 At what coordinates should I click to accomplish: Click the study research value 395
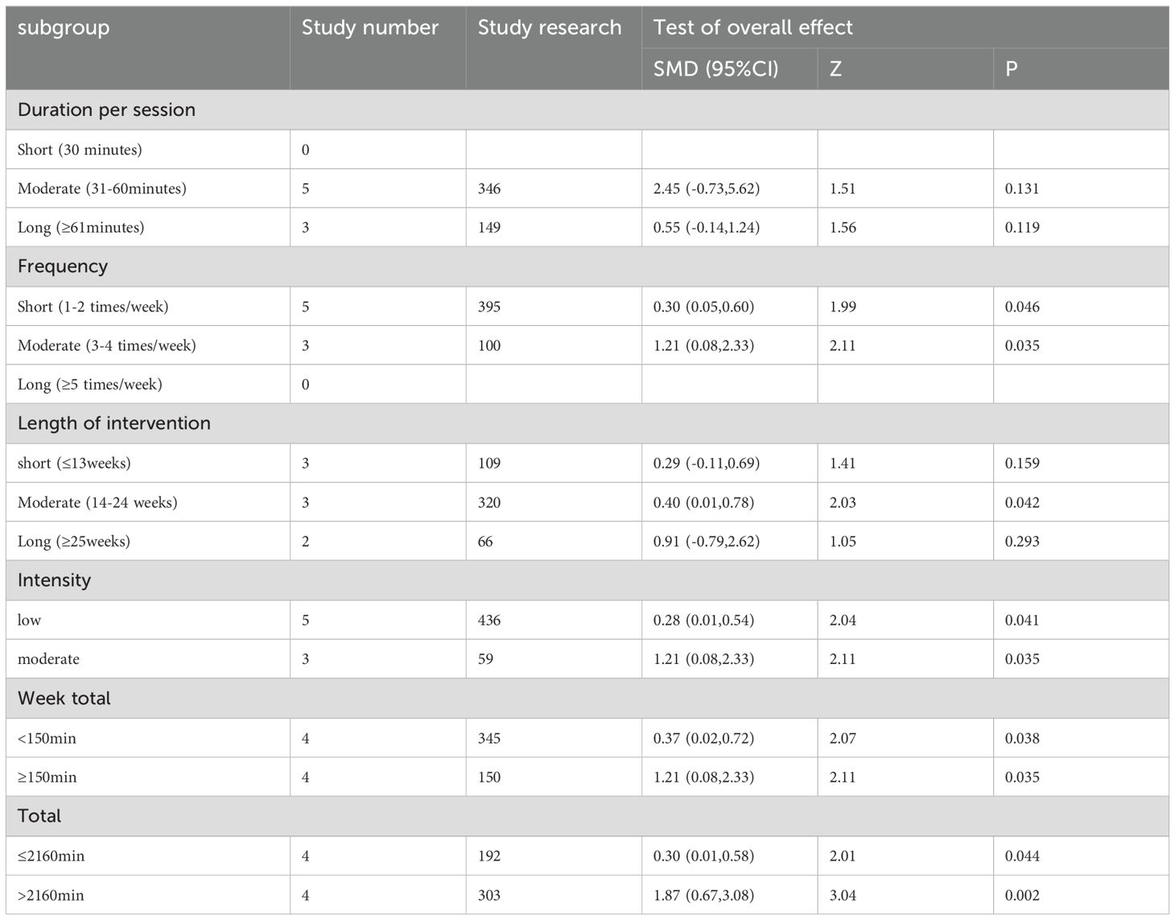pyautogui.click(x=489, y=307)
